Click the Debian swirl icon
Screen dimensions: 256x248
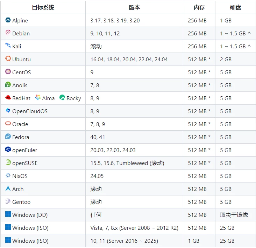(x=8, y=33)
